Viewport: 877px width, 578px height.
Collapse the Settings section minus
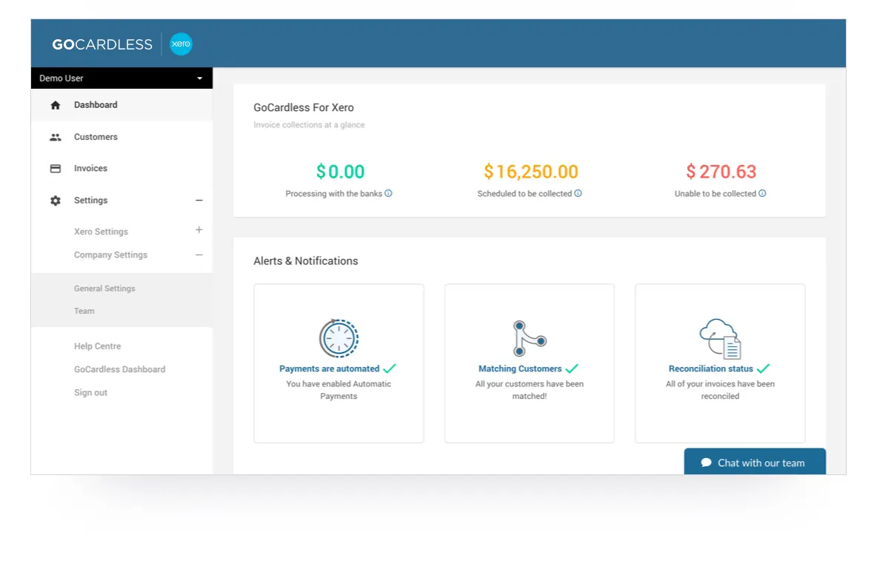click(x=199, y=200)
